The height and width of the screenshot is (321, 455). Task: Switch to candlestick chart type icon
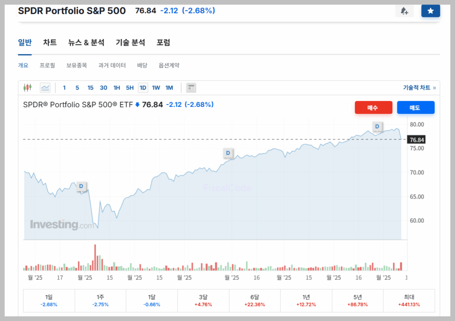pos(28,88)
